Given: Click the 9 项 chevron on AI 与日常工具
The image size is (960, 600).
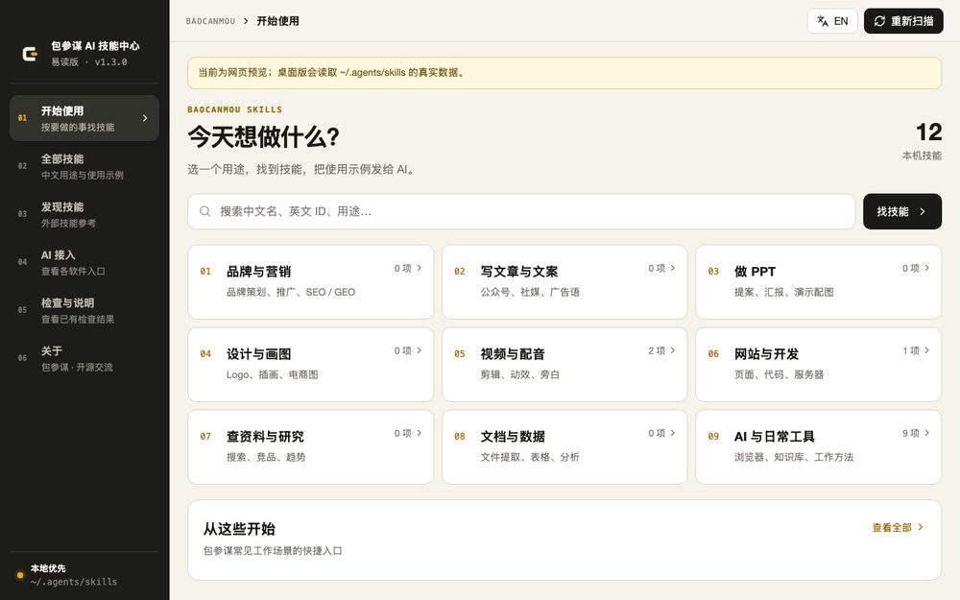Looking at the screenshot, I should pyautogui.click(x=927, y=433).
